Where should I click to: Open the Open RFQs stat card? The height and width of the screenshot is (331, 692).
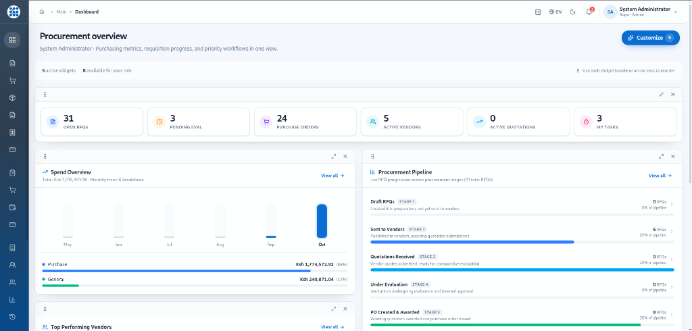coord(92,122)
